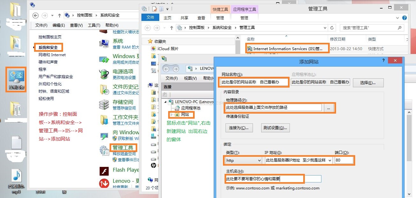
Task: Click the HP icon in Explorer navigation pane
Action: click(154, 166)
